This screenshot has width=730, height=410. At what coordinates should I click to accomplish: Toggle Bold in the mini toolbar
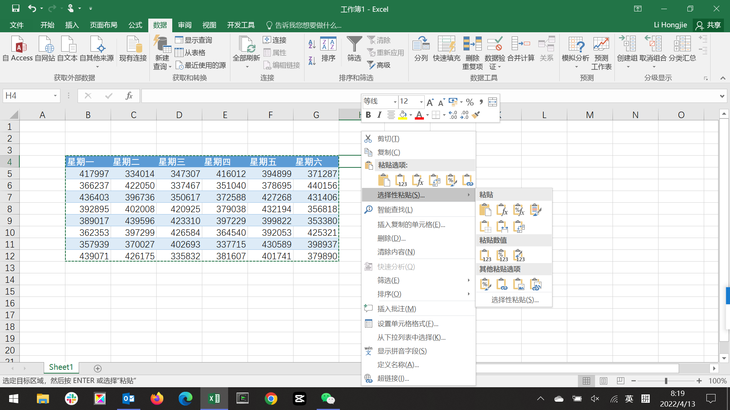point(368,115)
